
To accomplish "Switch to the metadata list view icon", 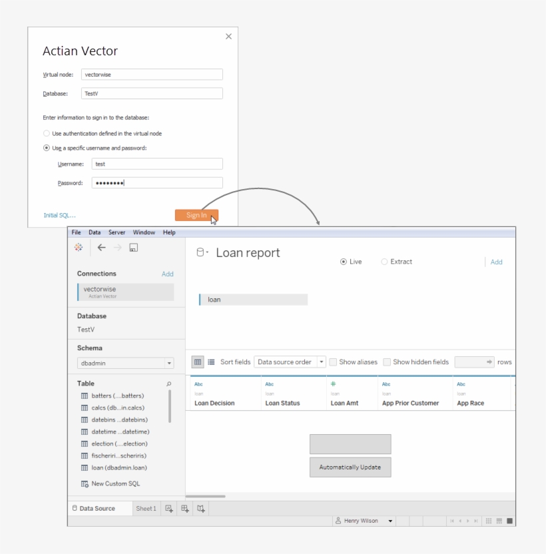I will click(211, 362).
